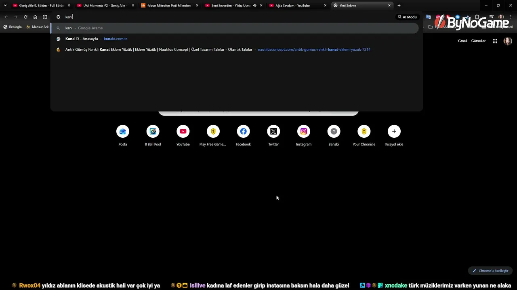Select the 'kanı - Google Arama' suggestion

point(234,28)
